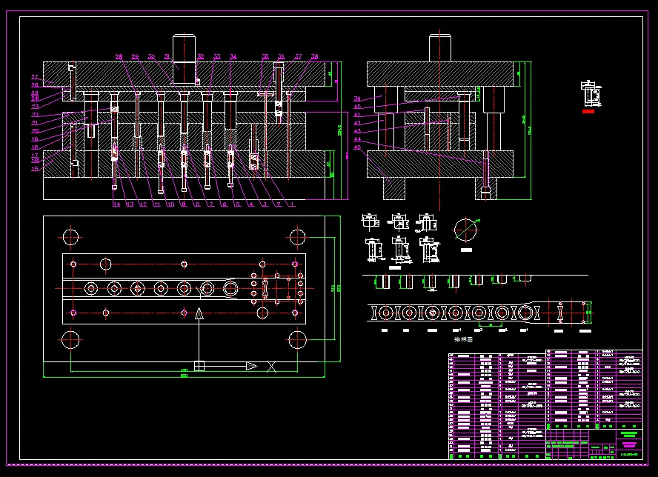The width and height of the screenshot is (658, 477).
Task: Select part callout number 9
Action: [x=183, y=204]
